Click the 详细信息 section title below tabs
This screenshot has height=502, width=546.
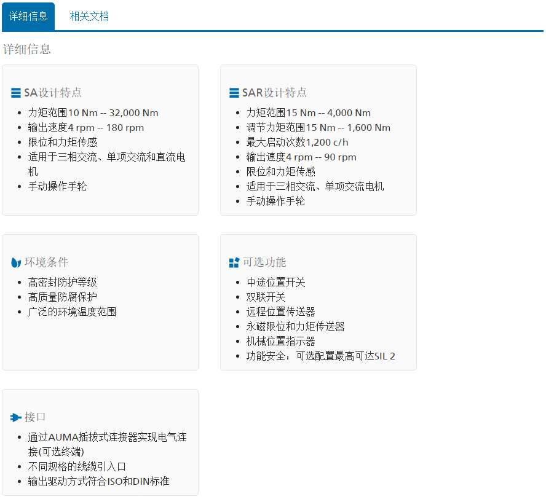pos(27,49)
